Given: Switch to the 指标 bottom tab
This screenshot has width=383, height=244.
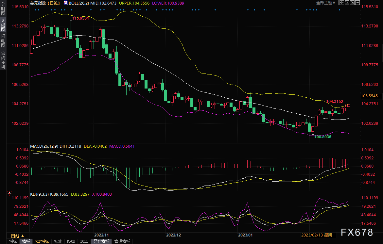Looking at the screenshot, I should tap(13, 241).
